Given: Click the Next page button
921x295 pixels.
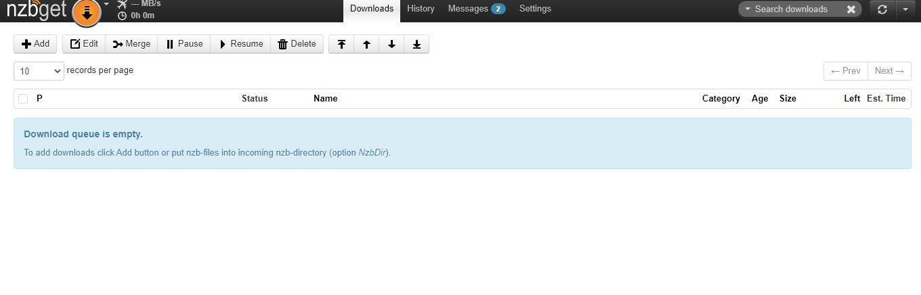Looking at the screenshot, I should [x=889, y=70].
